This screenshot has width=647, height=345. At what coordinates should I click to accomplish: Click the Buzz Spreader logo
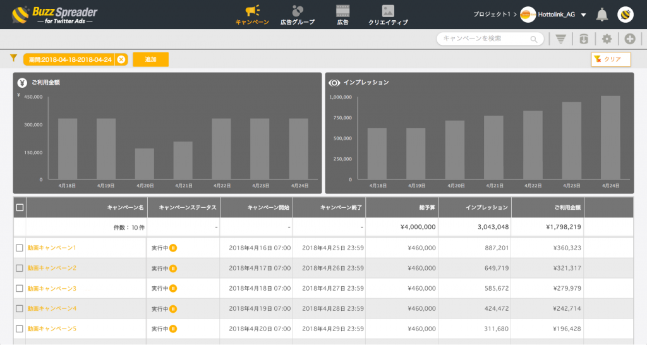(x=54, y=15)
